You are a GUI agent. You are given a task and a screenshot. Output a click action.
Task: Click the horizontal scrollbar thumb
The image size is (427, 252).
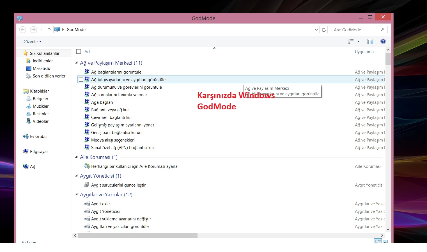[138, 235]
